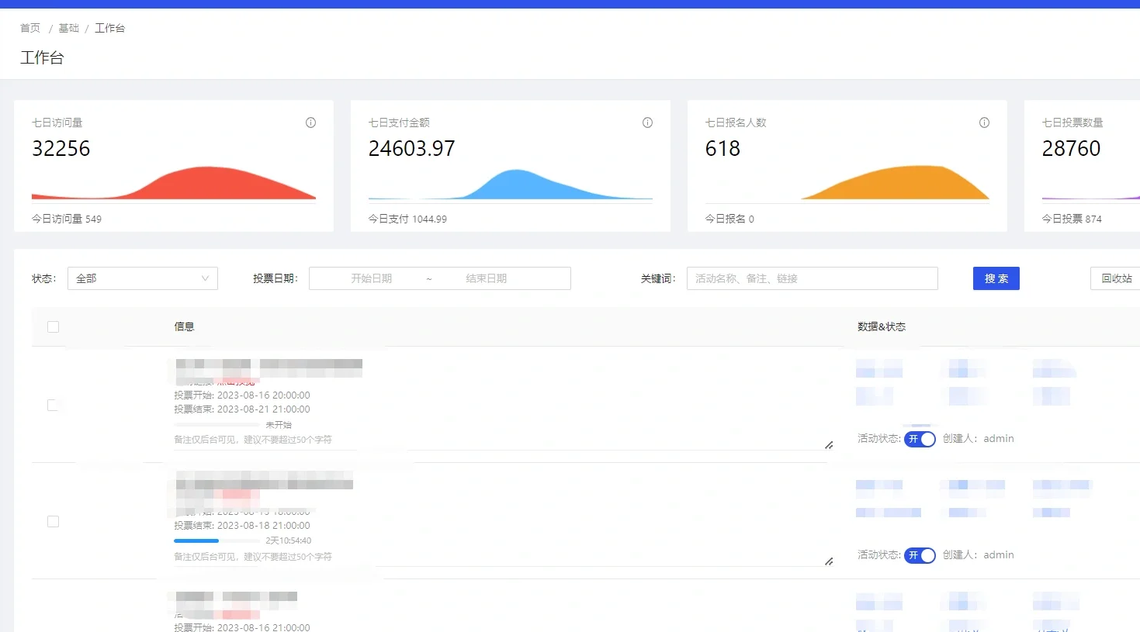Open the 状态 全部 dropdown

pyautogui.click(x=143, y=278)
